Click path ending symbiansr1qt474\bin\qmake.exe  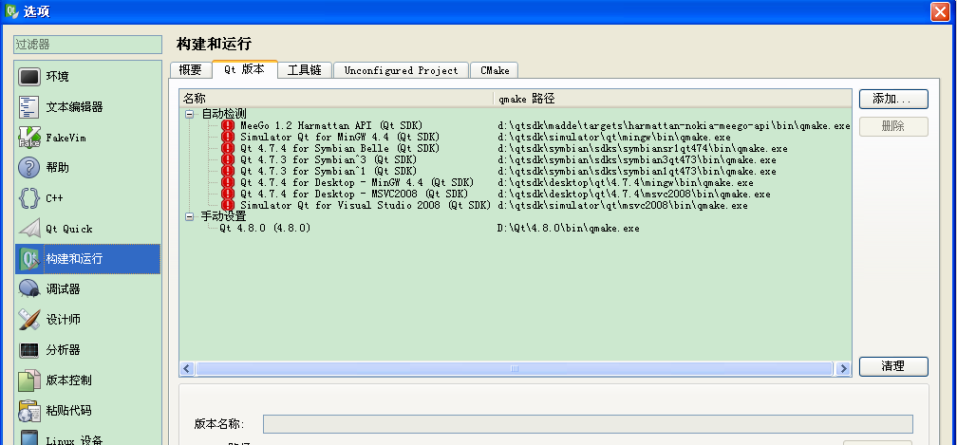point(642,148)
